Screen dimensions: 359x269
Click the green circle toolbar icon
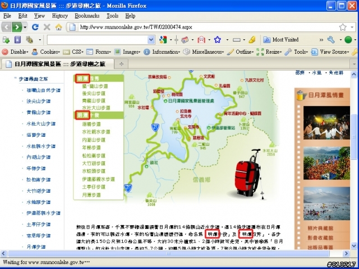(x=348, y=40)
